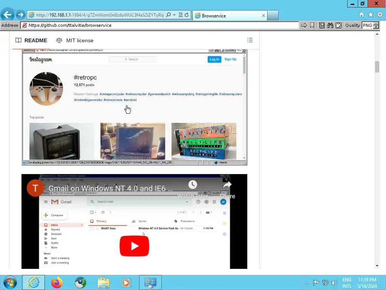Bookmark the page with the bookmark icon
This screenshot has width=386, height=290.
[312, 25]
